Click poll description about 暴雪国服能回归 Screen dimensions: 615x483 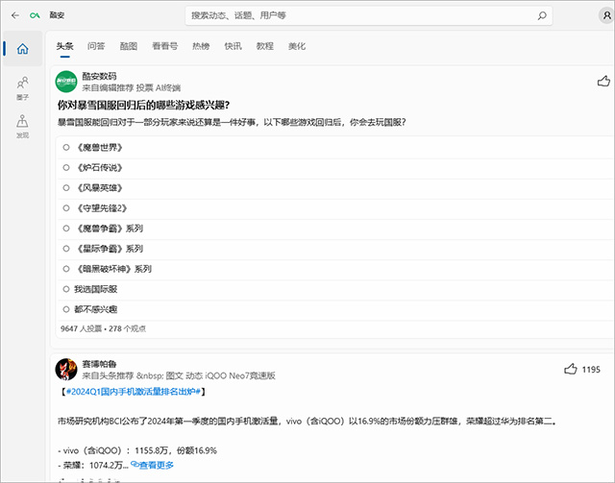[232, 122]
